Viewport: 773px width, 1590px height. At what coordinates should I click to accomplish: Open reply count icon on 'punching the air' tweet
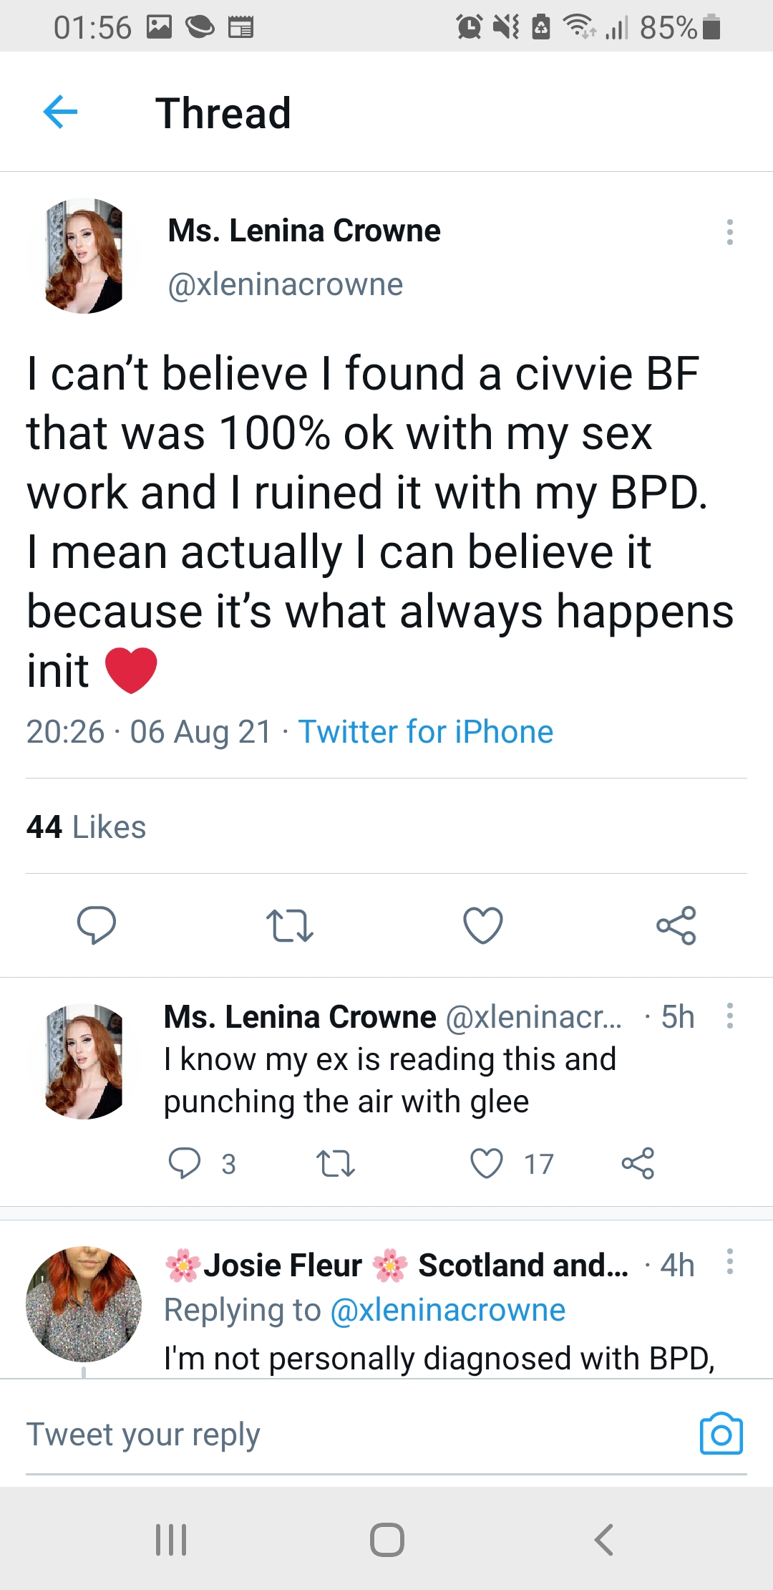pyautogui.click(x=185, y=1163)
